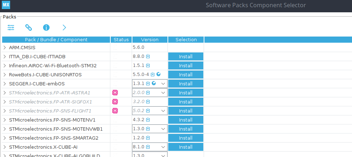Image resolution: width=352 pixels, height=157 pixels.
Task: Expand STMicroelectronics.FP-ATR-SIGFOX1 pack
Action: pyautogui.click(x=4, y=102)
